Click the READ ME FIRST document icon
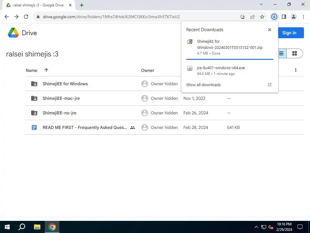310x233 pixels. click(34, 127)
